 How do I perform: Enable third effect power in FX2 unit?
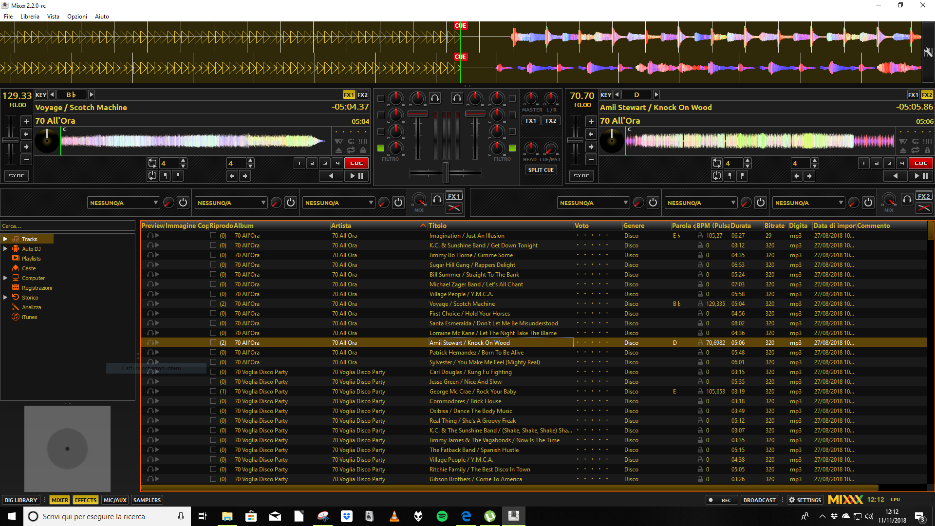[x=868, y=203]
